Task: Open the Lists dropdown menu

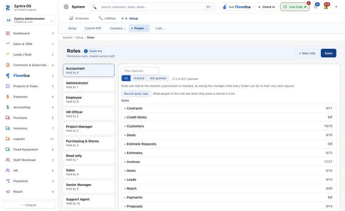Action: tap(160, 28)
